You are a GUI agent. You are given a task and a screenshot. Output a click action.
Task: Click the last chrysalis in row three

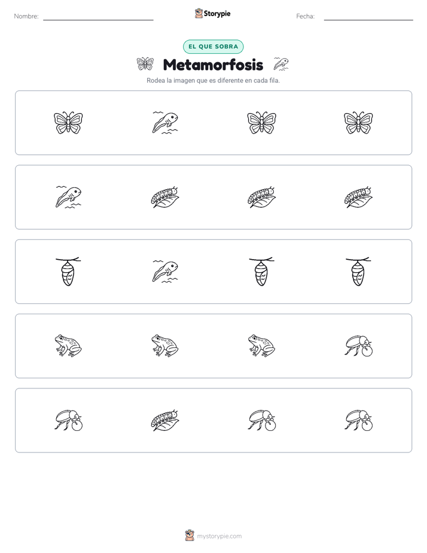pos(358,272)
